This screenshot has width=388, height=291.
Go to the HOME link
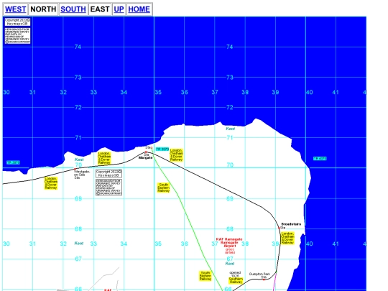pyautogui.click(x=139, y=9)
